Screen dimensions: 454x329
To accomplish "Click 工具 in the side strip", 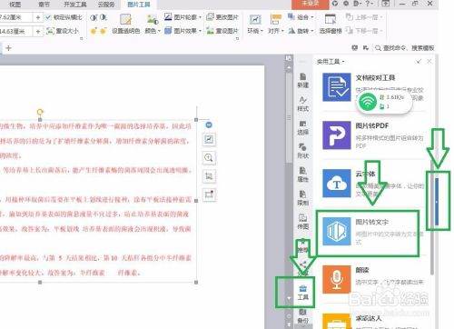I will click(302, 293).
